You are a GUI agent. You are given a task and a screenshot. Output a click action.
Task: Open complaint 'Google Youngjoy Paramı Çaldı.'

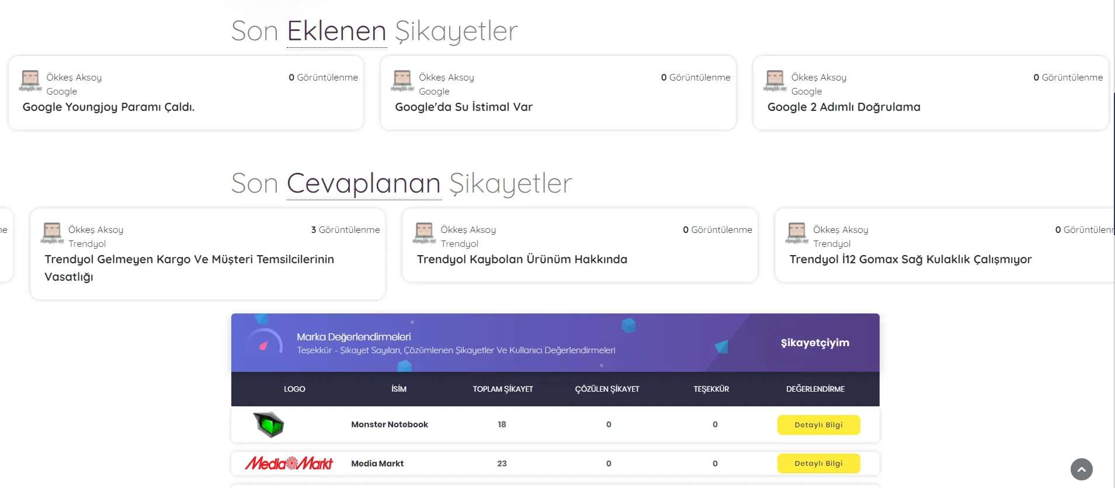pos(109,107)
